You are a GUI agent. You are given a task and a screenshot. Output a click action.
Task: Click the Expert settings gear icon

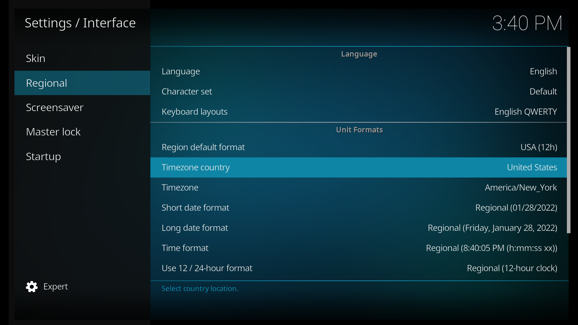click(31, 286)
